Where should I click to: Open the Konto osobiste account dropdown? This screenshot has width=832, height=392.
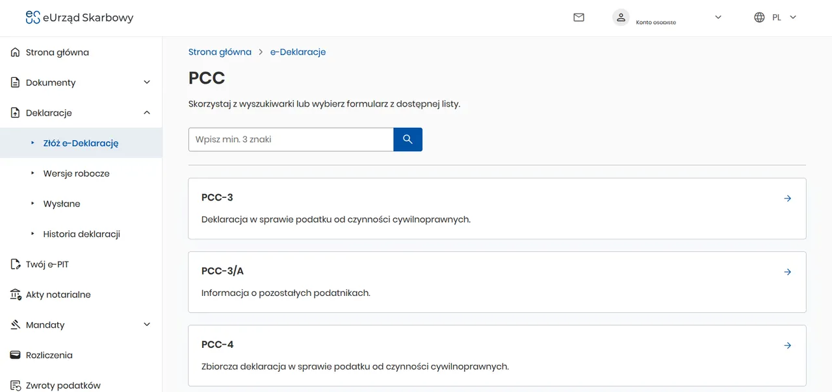tap(718, 18)
